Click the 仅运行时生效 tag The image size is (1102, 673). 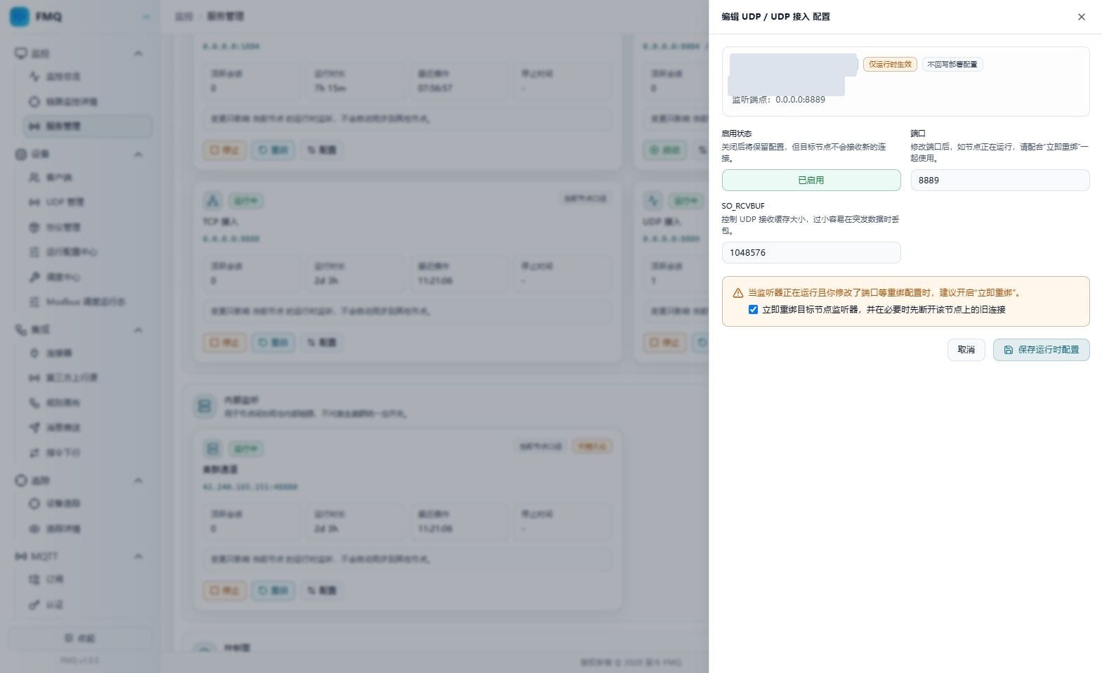890,64
